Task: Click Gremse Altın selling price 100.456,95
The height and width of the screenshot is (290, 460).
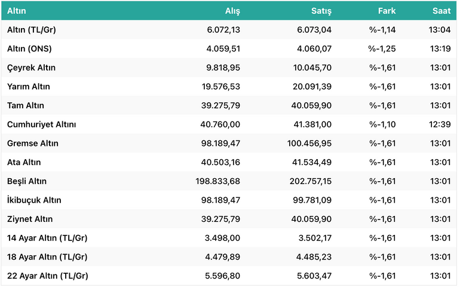Action: pyautogui.click(x=309, y=144)
